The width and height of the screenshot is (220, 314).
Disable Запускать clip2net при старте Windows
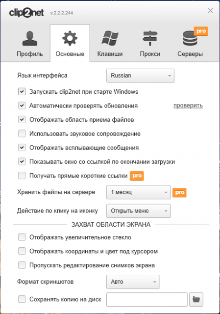pyautogui.click(x=22, y=92)
